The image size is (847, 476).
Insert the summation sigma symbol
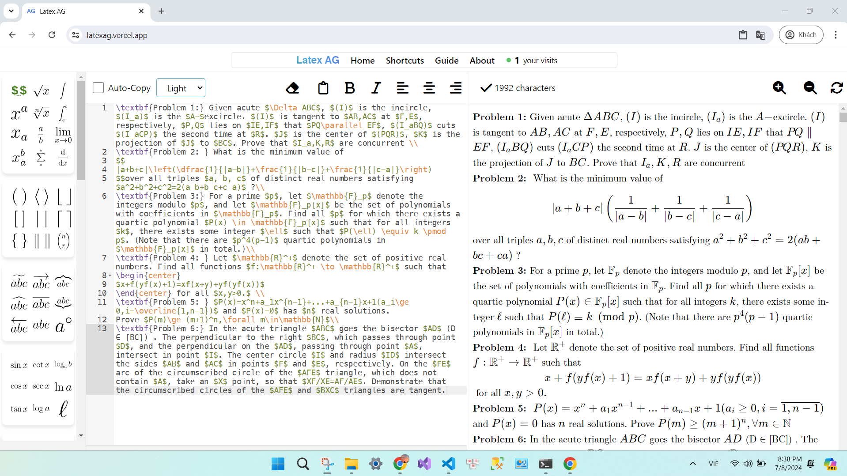[x=41, y=157]
